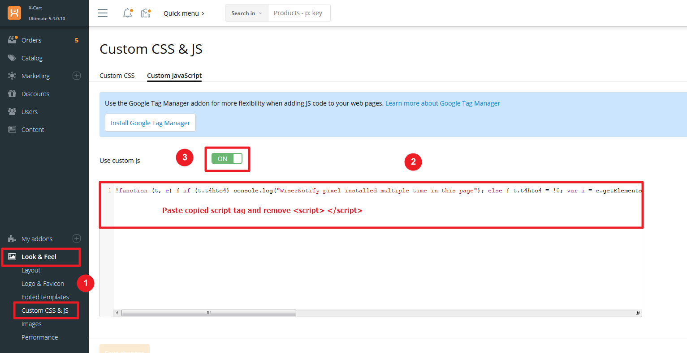Switch to the Custom CSS tab
This screenshot has height=353, width=687.
[117, 76]
